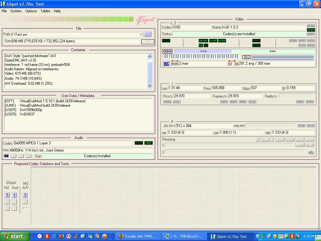Open the info link in Resizing
The height and width of the screenshot is (241, 321).
(311, 152)
